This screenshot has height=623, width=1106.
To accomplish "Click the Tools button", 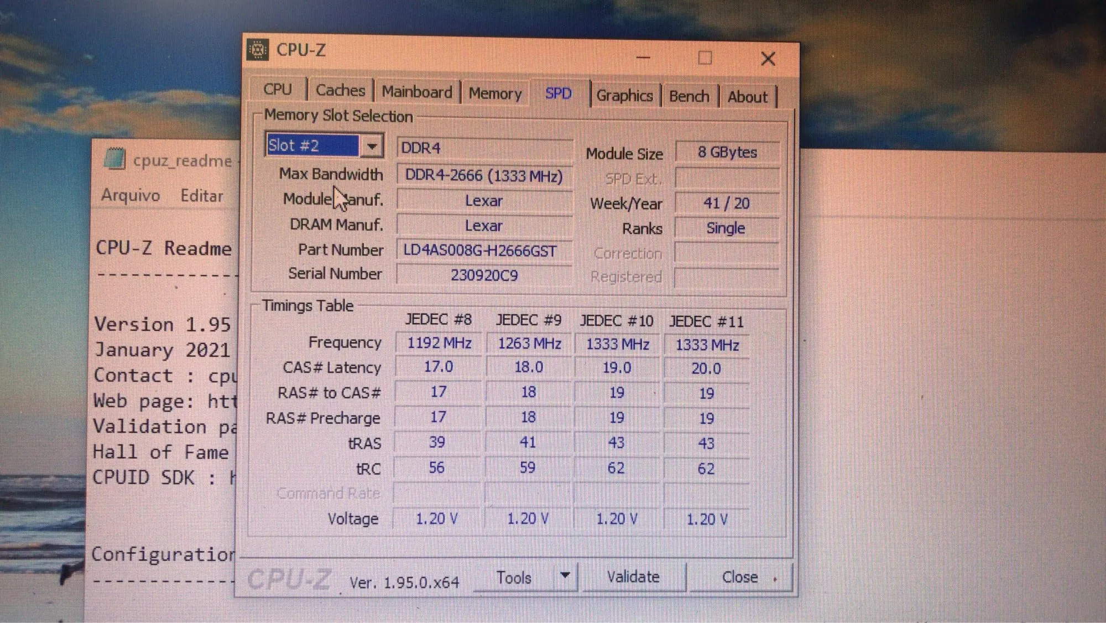I will (x=514, y=578).
